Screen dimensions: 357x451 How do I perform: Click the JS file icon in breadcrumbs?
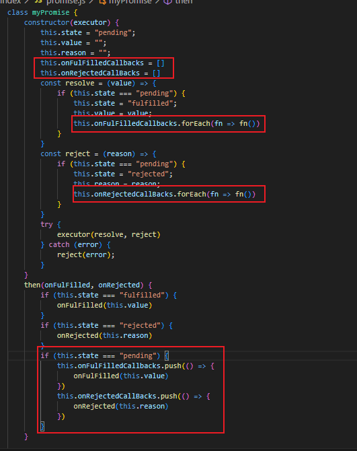pos(38,2)
